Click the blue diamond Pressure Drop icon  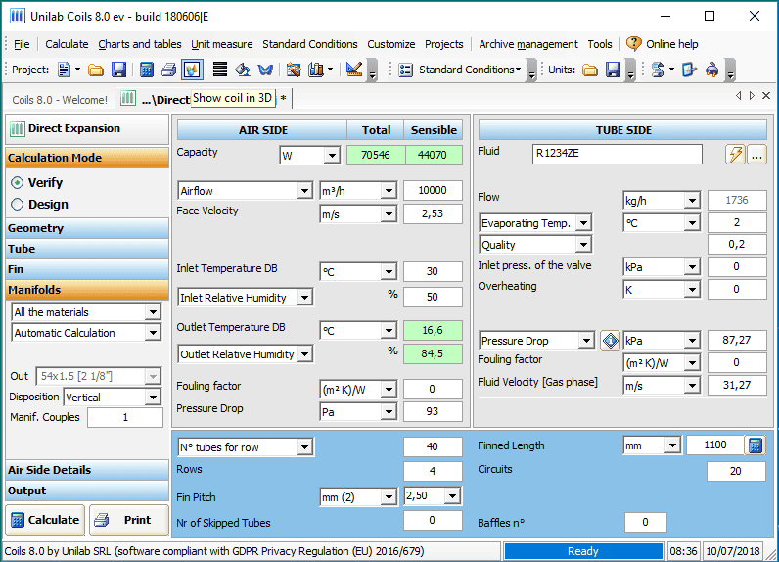609,341
